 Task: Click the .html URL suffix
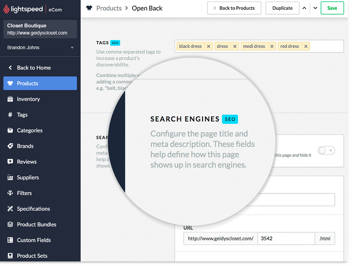325,238
